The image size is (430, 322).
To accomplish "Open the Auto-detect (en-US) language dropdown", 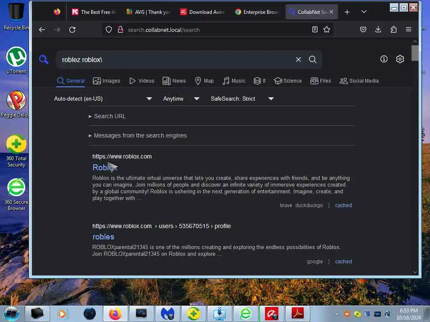I will [103, 99].
